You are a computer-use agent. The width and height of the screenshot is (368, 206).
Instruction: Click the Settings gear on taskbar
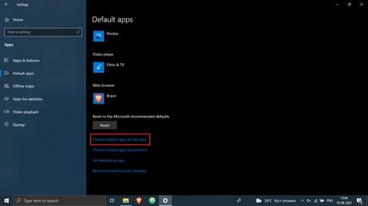[x=166, y=201]
